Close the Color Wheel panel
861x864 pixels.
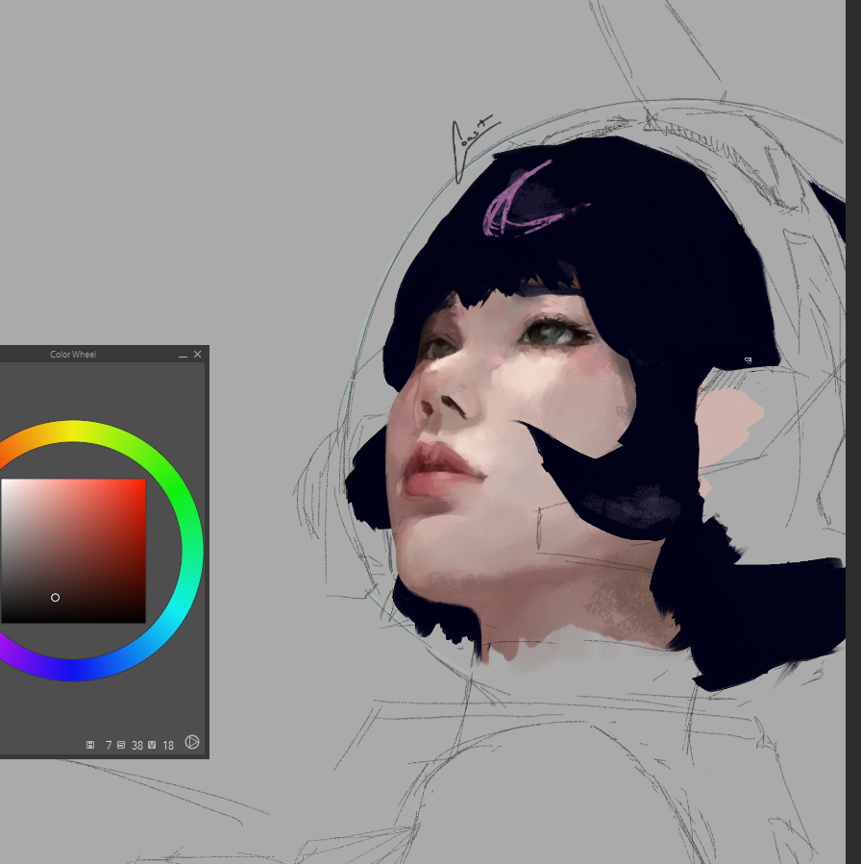click(x=198, y=355)
